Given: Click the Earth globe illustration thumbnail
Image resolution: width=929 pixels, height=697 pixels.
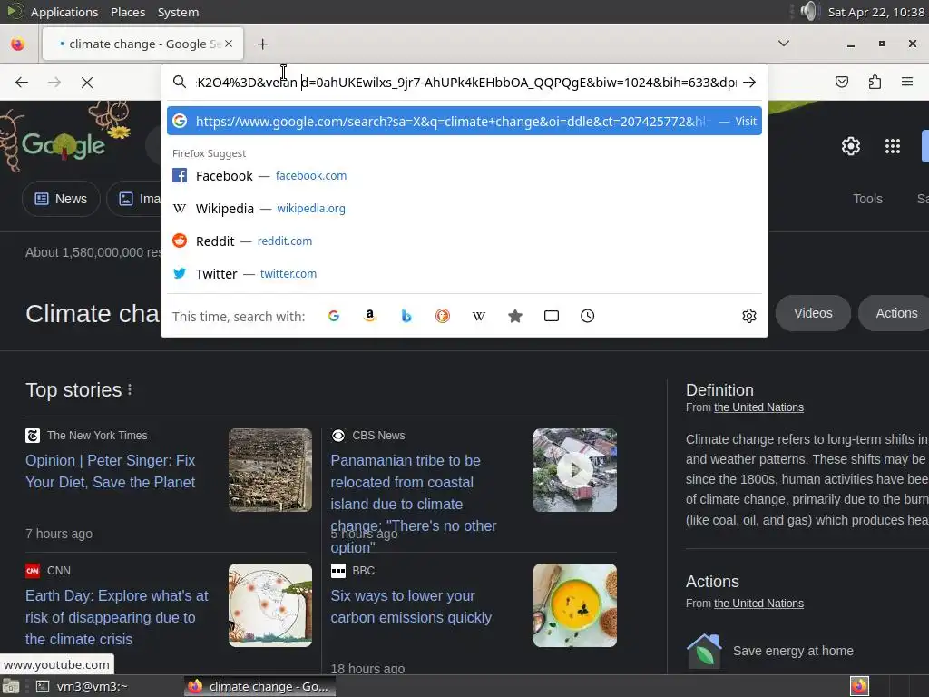Looking at the screenshot, I should pos(270,605).
